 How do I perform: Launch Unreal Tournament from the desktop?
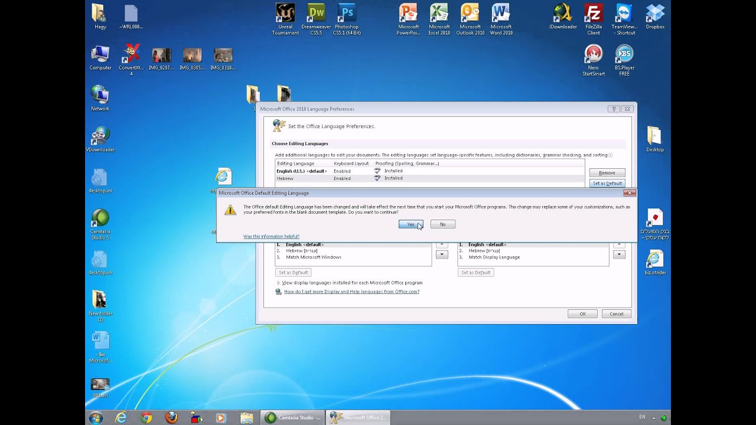285,19
